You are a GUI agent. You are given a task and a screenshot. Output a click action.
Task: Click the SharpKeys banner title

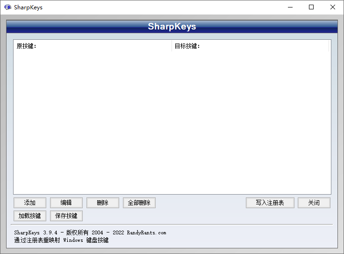coord(172,26)
